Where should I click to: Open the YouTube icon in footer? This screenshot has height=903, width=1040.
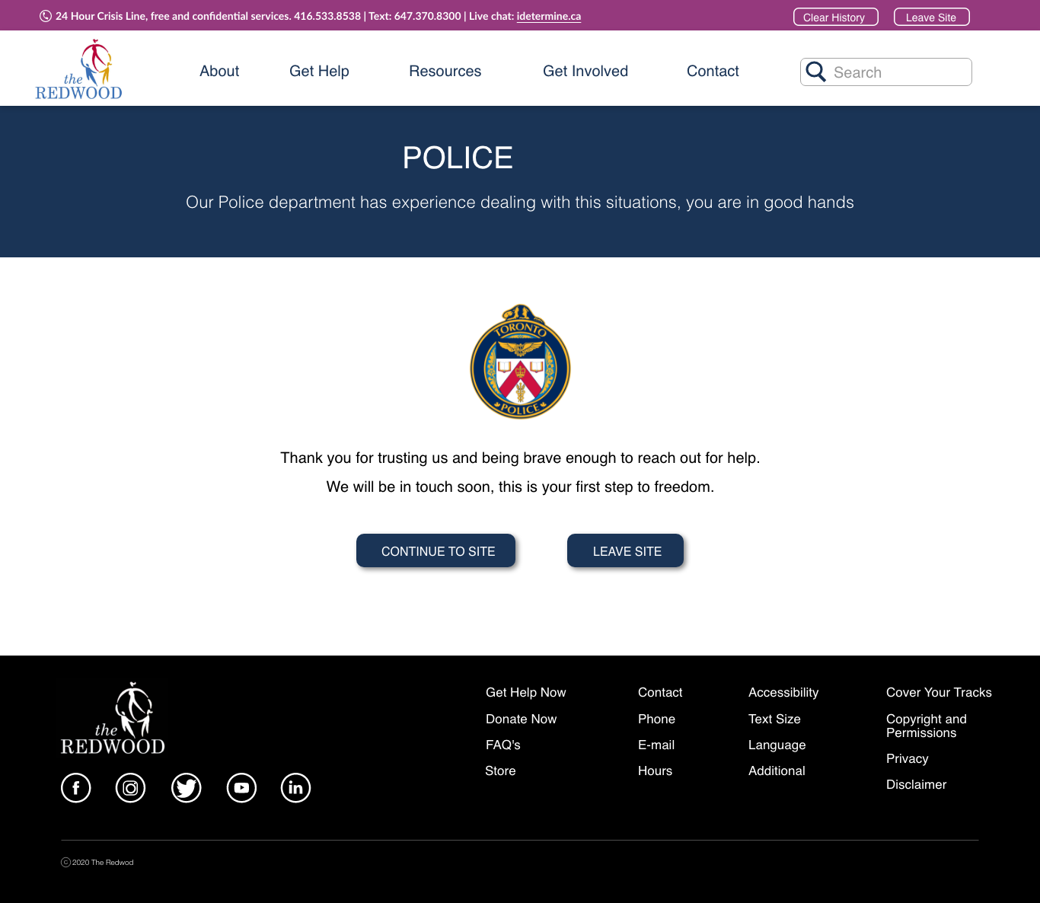[x=242, y=788]
